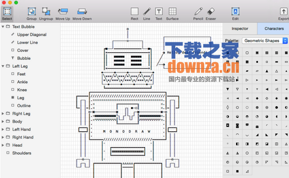Click the Head group name

click(x=17, y=145)
